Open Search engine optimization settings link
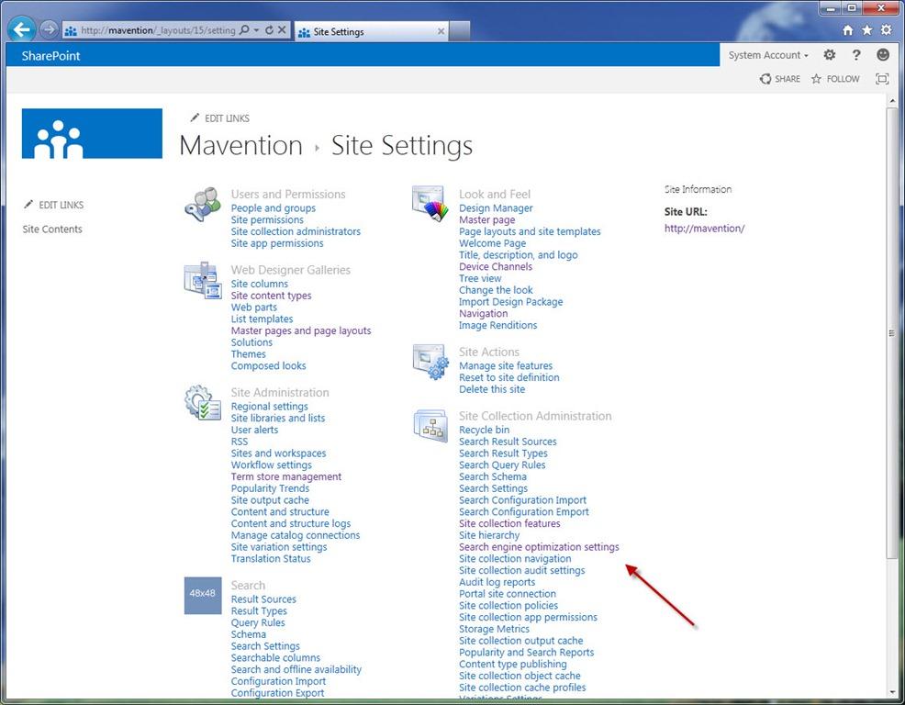905x705 pixels. (x=539, y=547)
